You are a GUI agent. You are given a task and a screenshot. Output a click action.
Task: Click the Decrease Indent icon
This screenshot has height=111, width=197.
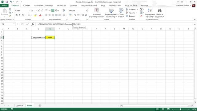[56, 15]
